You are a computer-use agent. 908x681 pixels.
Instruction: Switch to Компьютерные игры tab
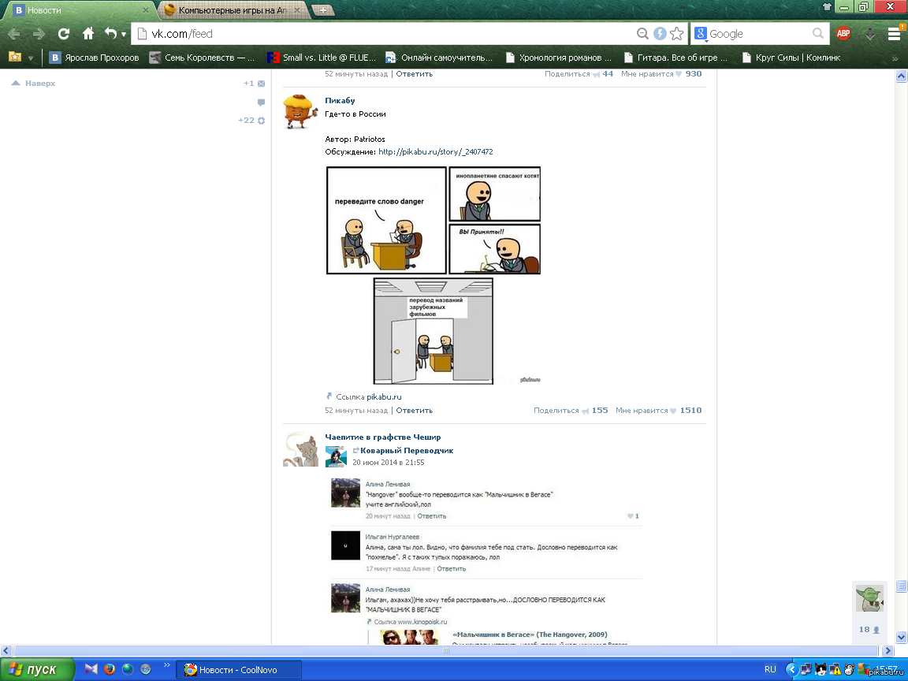coord(232,10)
